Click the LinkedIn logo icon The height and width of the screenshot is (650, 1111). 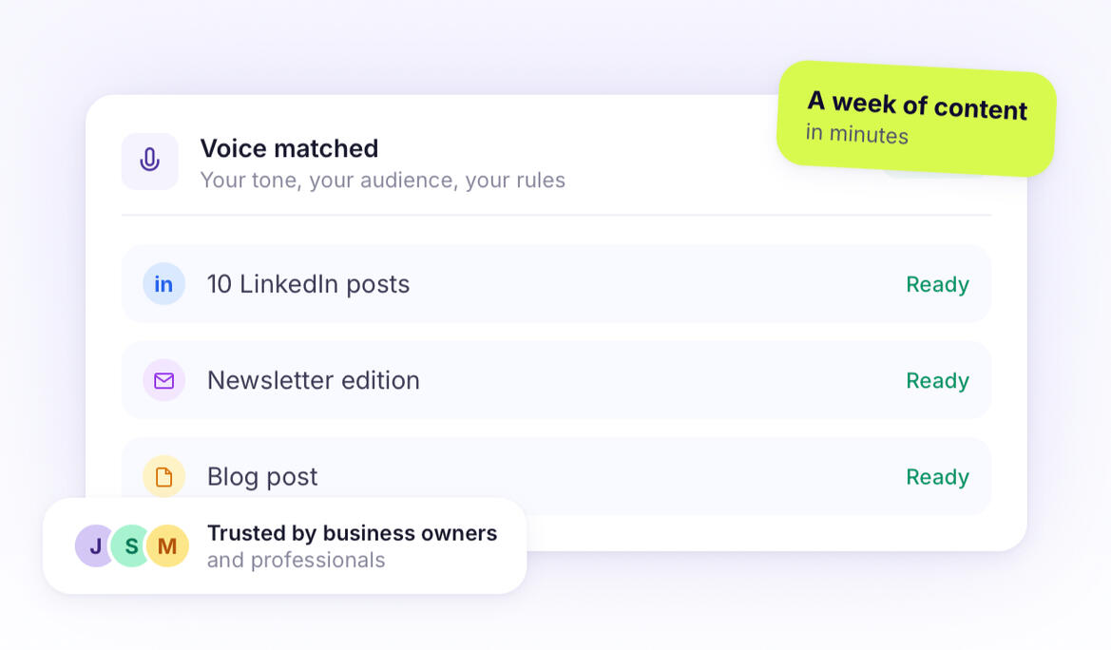tap(163, 284)
